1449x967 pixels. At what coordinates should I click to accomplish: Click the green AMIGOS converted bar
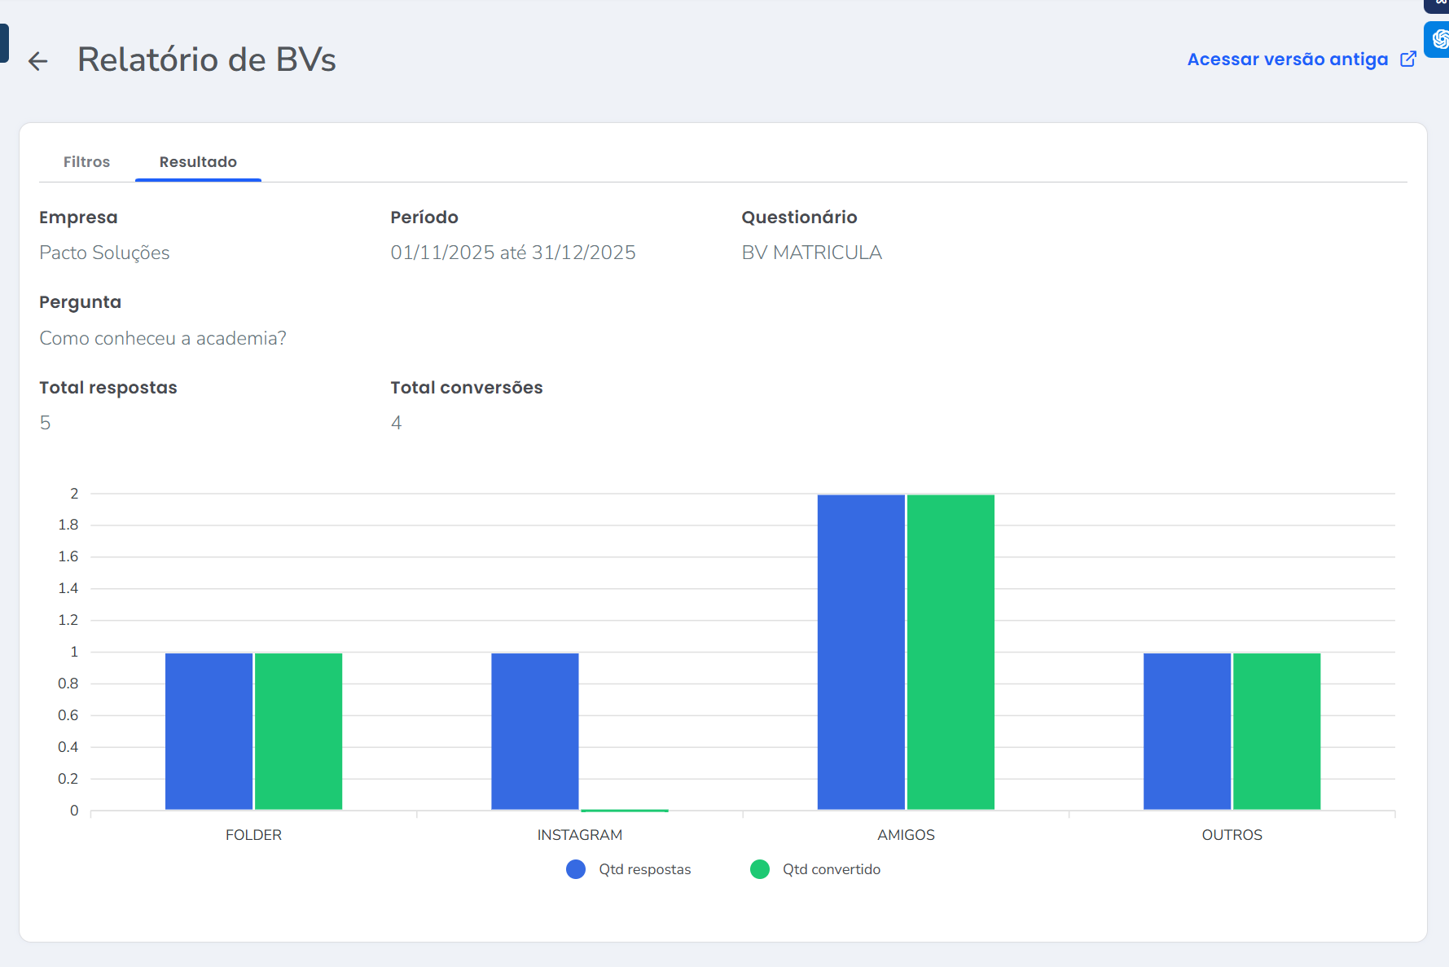[951, 652]
